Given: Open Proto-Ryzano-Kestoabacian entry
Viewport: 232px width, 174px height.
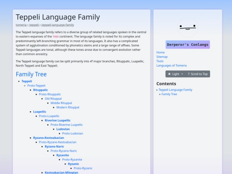Looking at the screenshot, I should [x=58, y=142].
